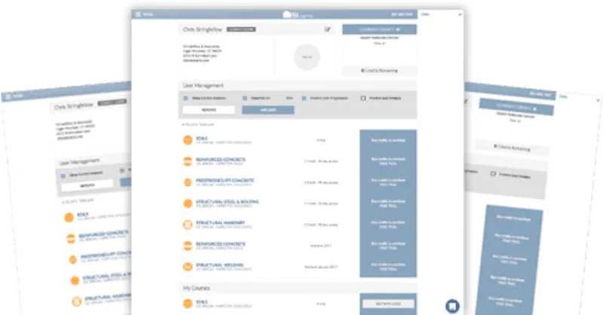
Task: Click the Prestressed concrete icon in the left window
Action: coord(72,260)
